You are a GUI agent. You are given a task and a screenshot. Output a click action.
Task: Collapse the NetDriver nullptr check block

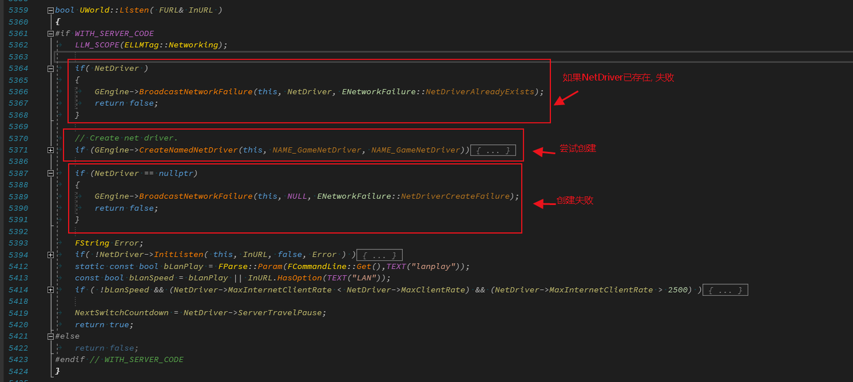click(50, 173)
